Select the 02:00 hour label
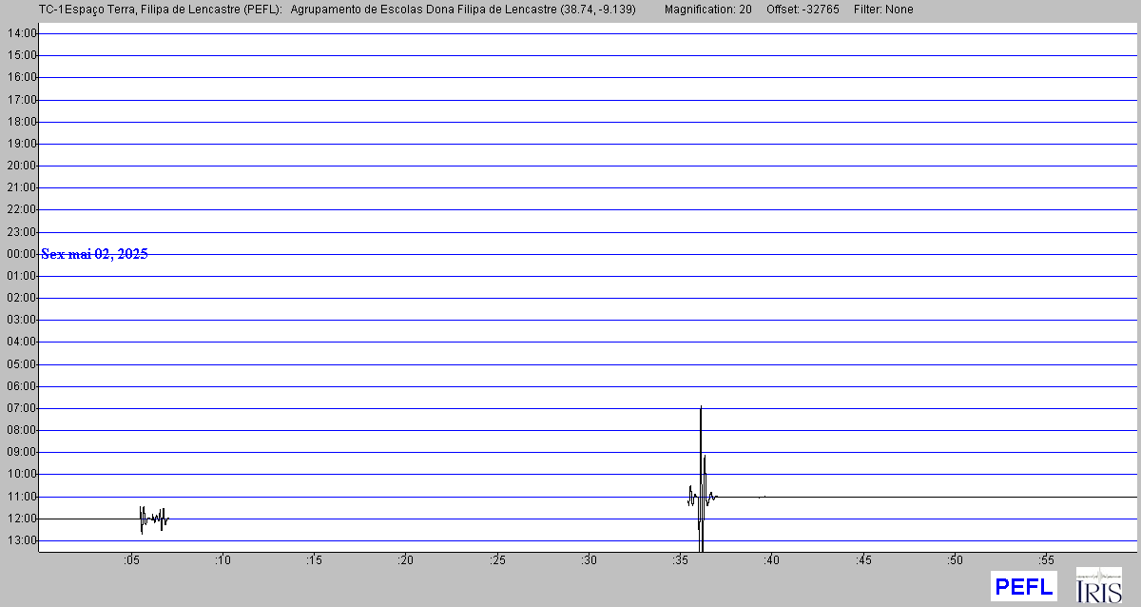 [x=21, y=298]
